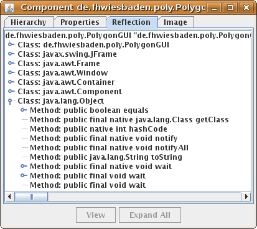Expand the java.awt.Container class handle

(11, 82)
